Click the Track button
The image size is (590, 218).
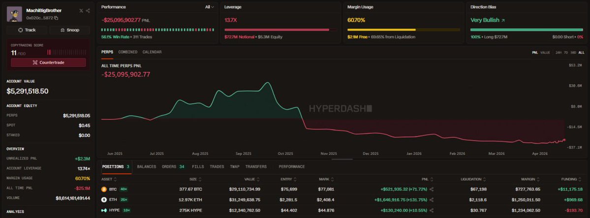[x=27, y=30]
